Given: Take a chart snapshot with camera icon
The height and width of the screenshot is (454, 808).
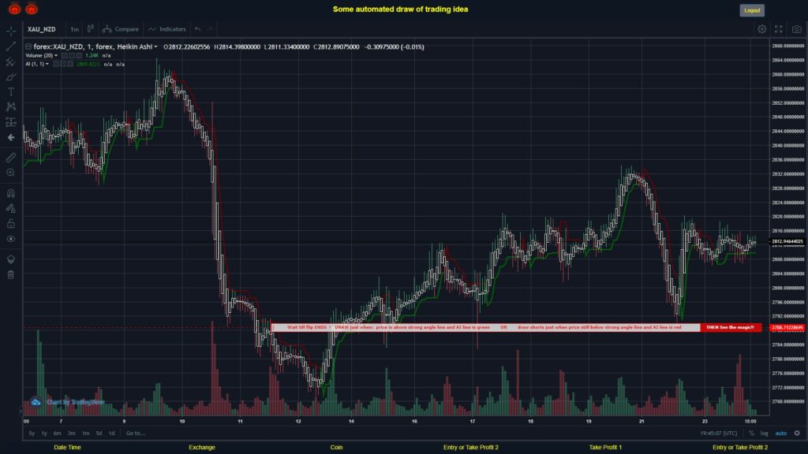Looking at the screenshot, I should tap(797, 29).
